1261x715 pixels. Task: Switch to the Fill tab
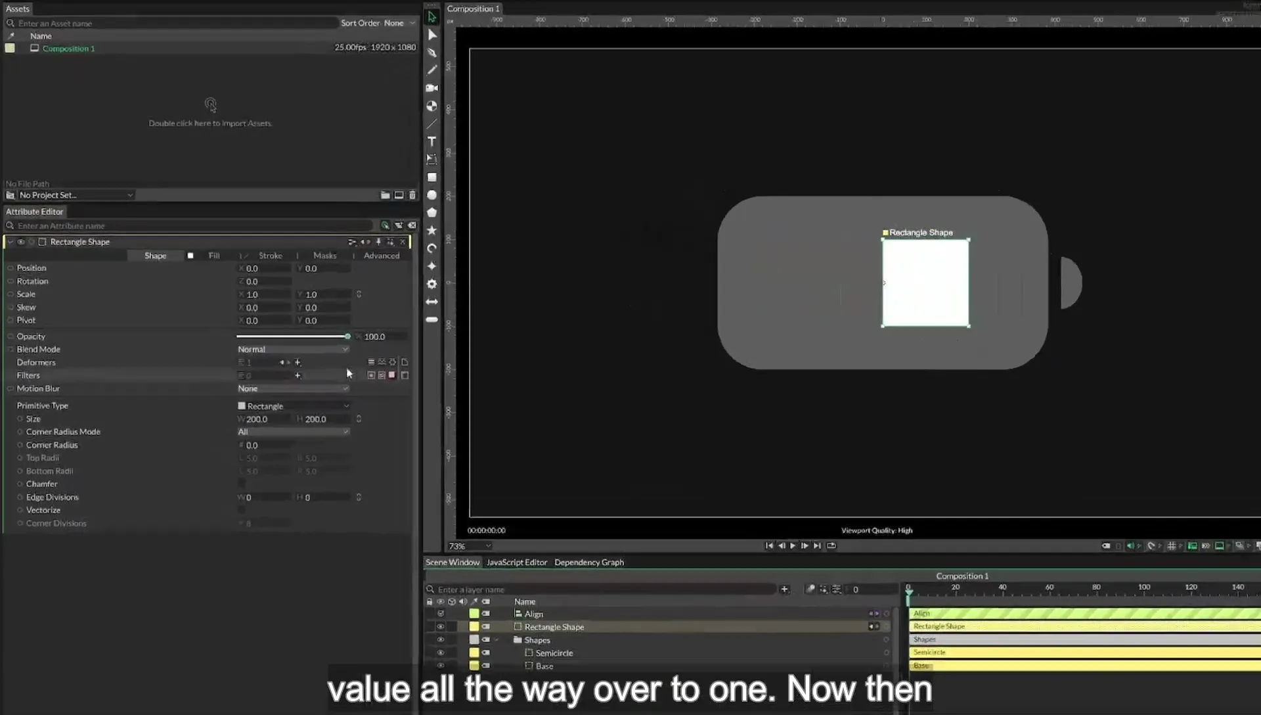click(x=214, y=256)
